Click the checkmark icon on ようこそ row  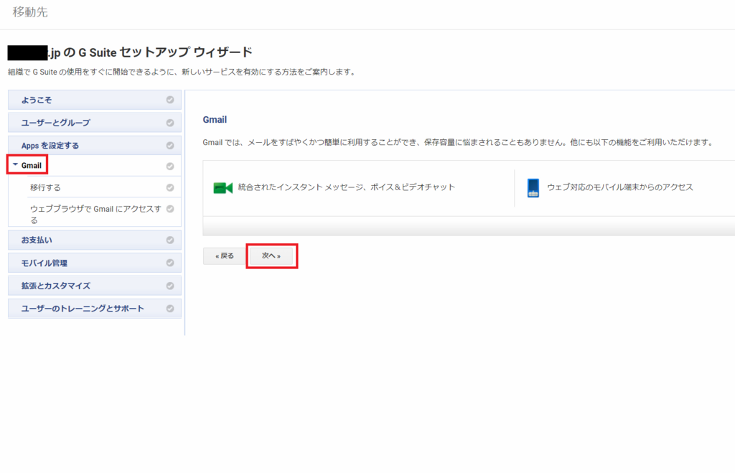pos(170,100)
